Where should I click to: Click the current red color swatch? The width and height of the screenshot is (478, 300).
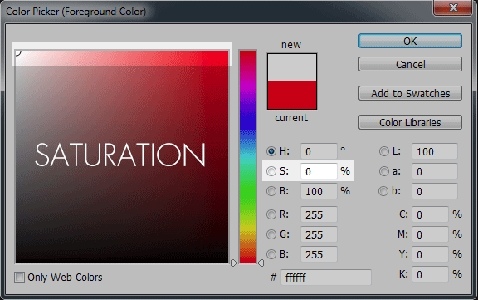point(292,95)
